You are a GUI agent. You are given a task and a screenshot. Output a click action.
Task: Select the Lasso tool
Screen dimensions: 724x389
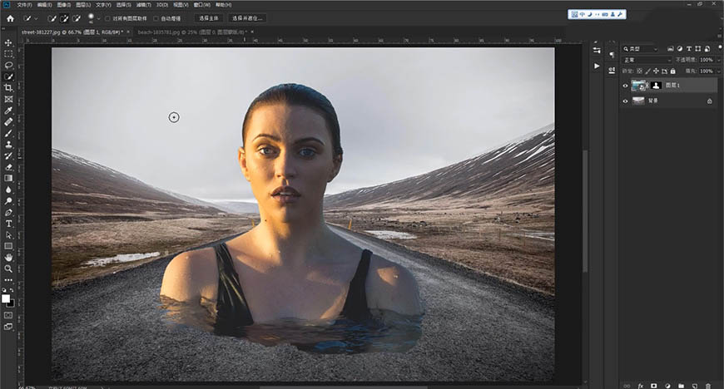(x=8, y=65)
